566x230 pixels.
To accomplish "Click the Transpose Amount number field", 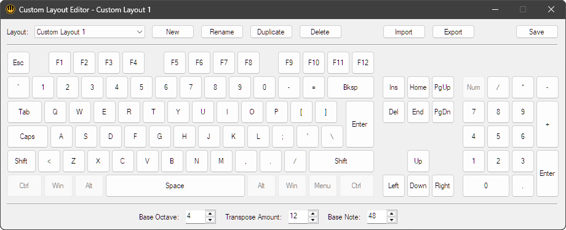I will (x=298, y=216).
